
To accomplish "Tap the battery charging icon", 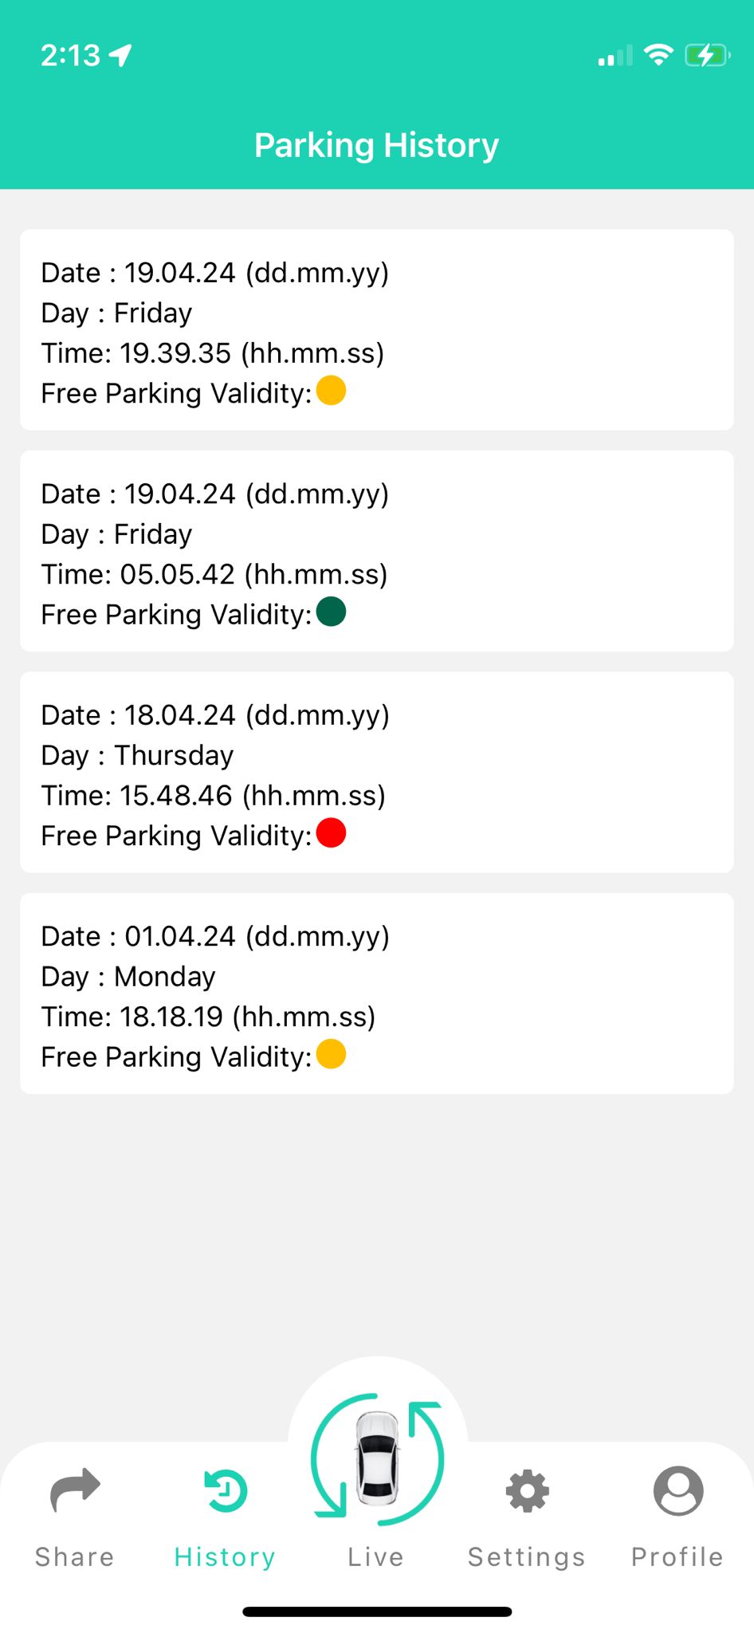I will coord(706,55).
